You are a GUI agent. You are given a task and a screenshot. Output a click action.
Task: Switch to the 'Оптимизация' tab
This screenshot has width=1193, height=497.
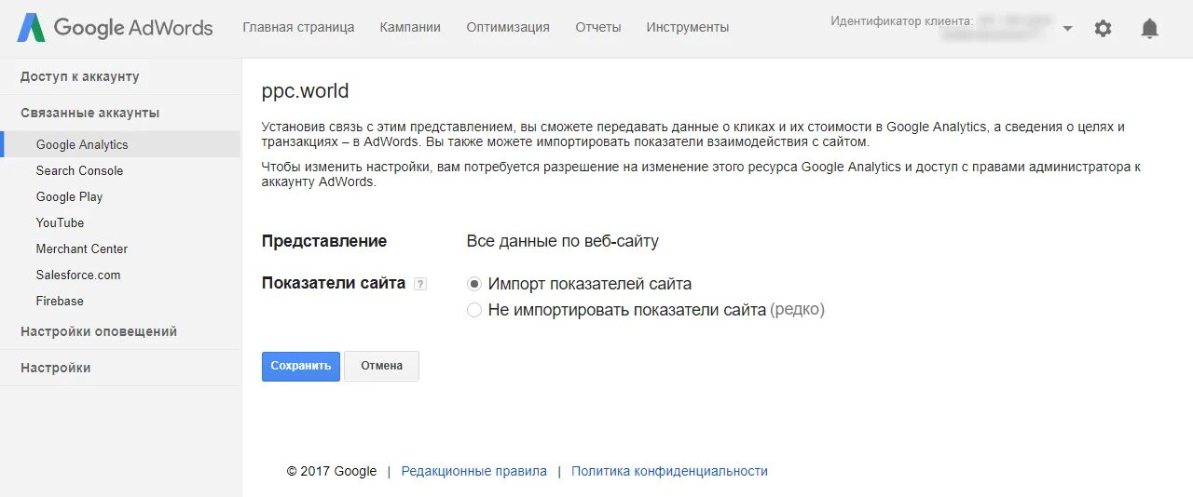pyautogui.click(x=508, y=28)
